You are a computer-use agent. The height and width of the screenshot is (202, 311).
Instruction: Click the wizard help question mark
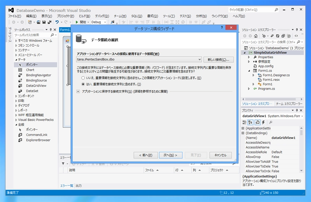click(x=222, y=28)
